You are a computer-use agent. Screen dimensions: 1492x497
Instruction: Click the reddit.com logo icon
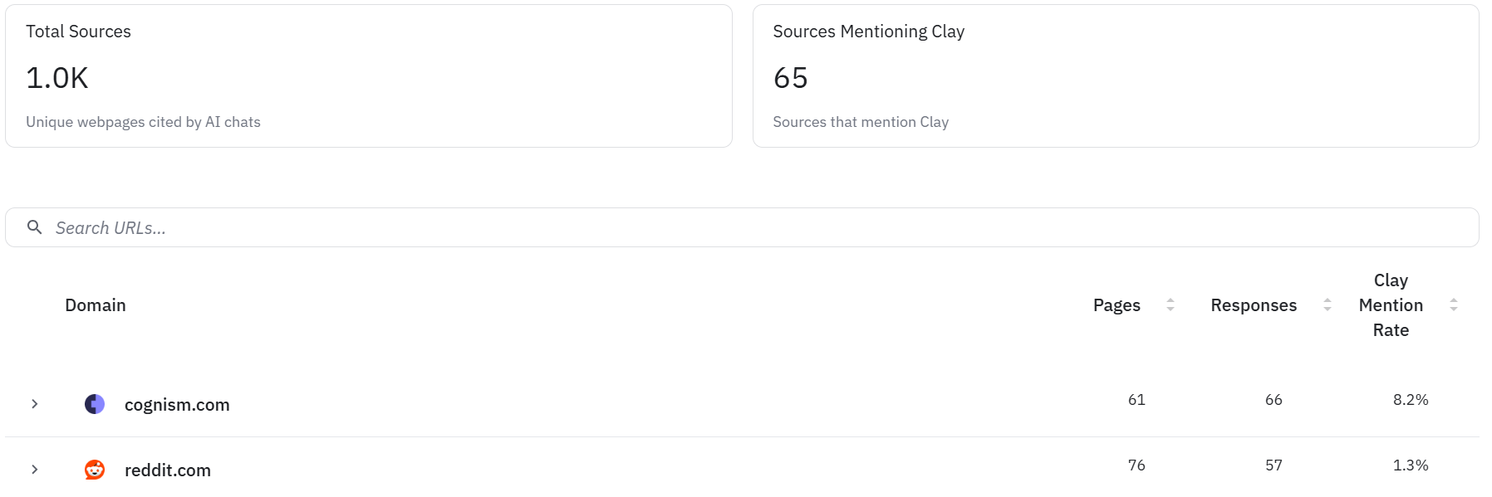pyautogui.click(x=95, y=470)
